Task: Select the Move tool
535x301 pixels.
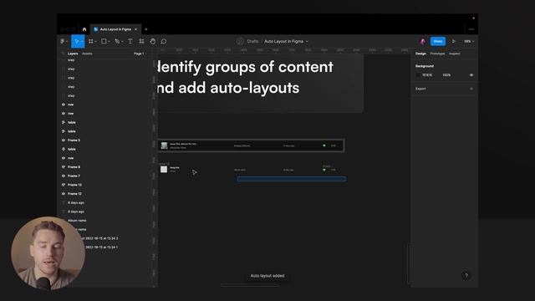Action: pos(77,41)
